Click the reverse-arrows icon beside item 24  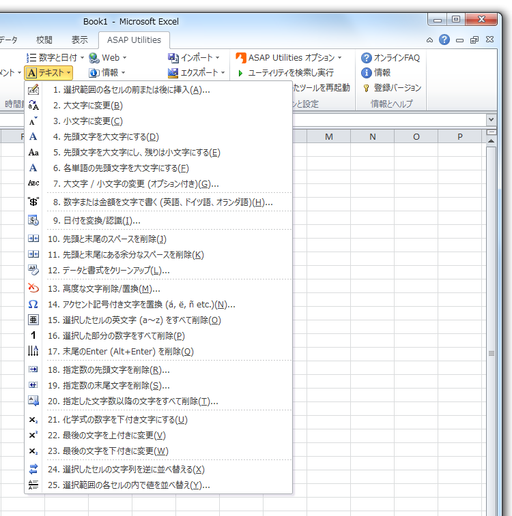[x=33, y=469]
